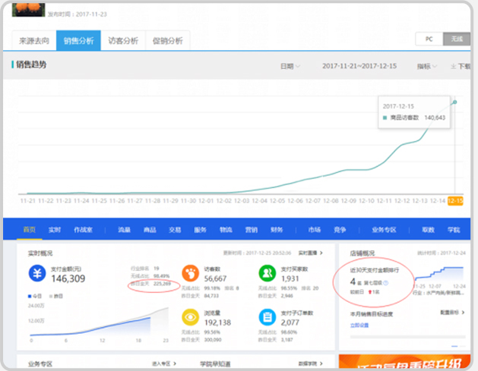Viewport: 478px width, 371px height.
Task: Switch to 无线 wireless data view
Action: [455, 39]
